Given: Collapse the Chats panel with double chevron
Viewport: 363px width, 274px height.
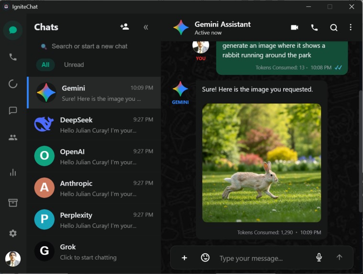Looking at the screenshot, I should coord(145,27).
